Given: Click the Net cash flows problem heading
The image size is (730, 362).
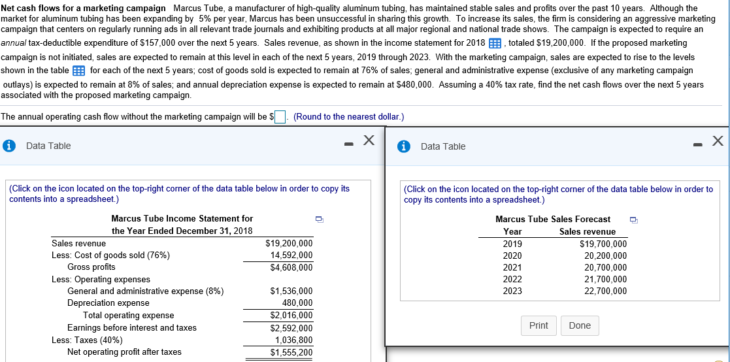Looking at the screenshot, I should [x=83, y=8].
